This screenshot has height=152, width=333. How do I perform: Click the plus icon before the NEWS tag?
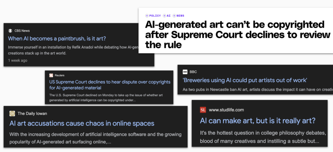tap(174, 16)
